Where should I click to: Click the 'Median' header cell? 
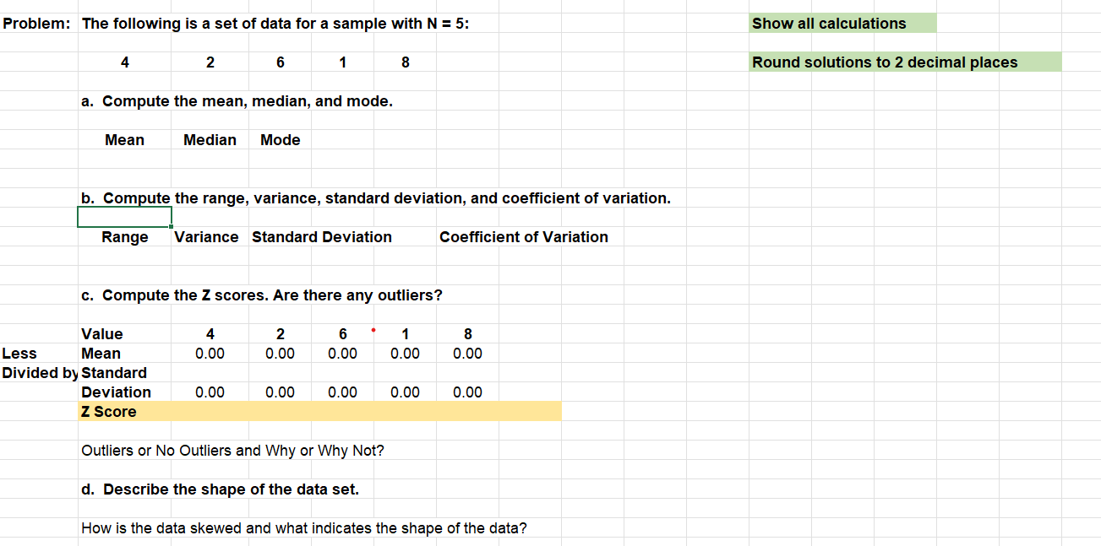(210, 139)
